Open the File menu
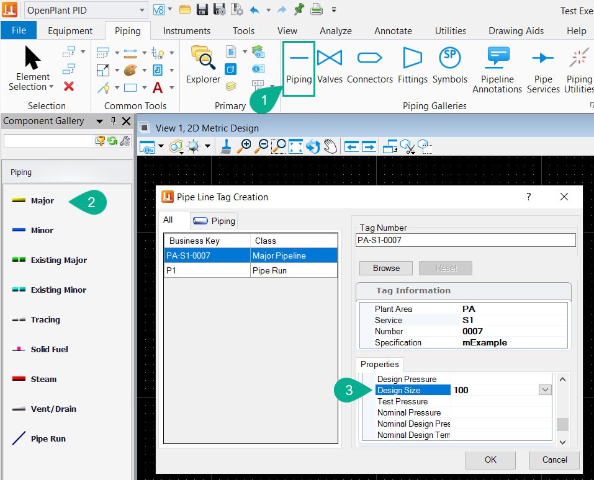Viewport: 594px width, 480px height. 19,30
